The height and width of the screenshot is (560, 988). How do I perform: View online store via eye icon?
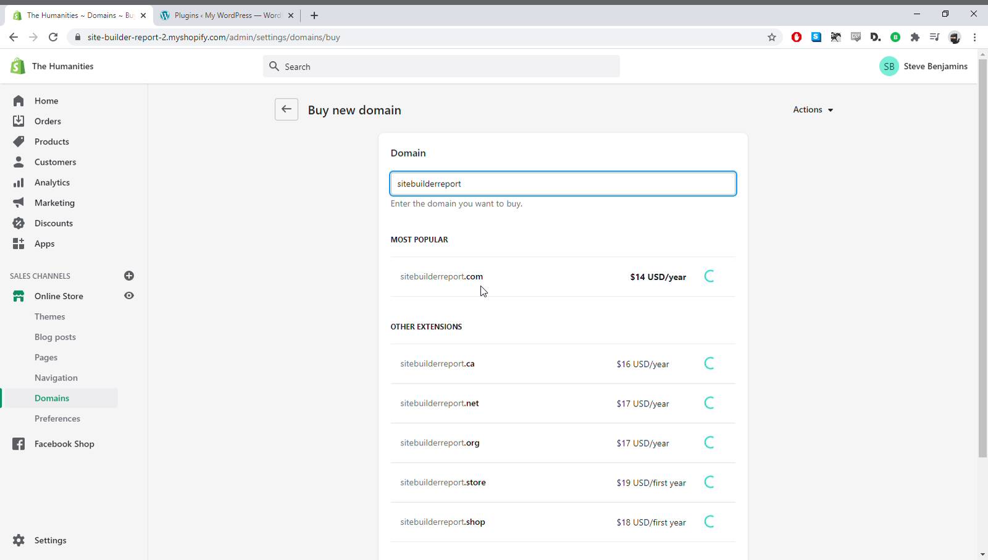[129, 296]
